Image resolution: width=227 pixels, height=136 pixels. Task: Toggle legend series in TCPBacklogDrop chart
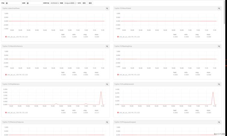[129, 75]
